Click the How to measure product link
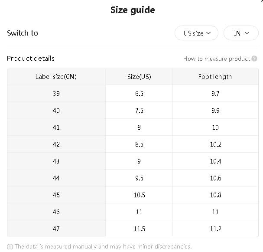 pyautogui.click(x=217, y=59)
